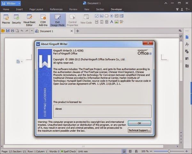Screen dimensions: 192x154
Task: Open the Styles sidebar panel
Action: click(x=187, y=44)
